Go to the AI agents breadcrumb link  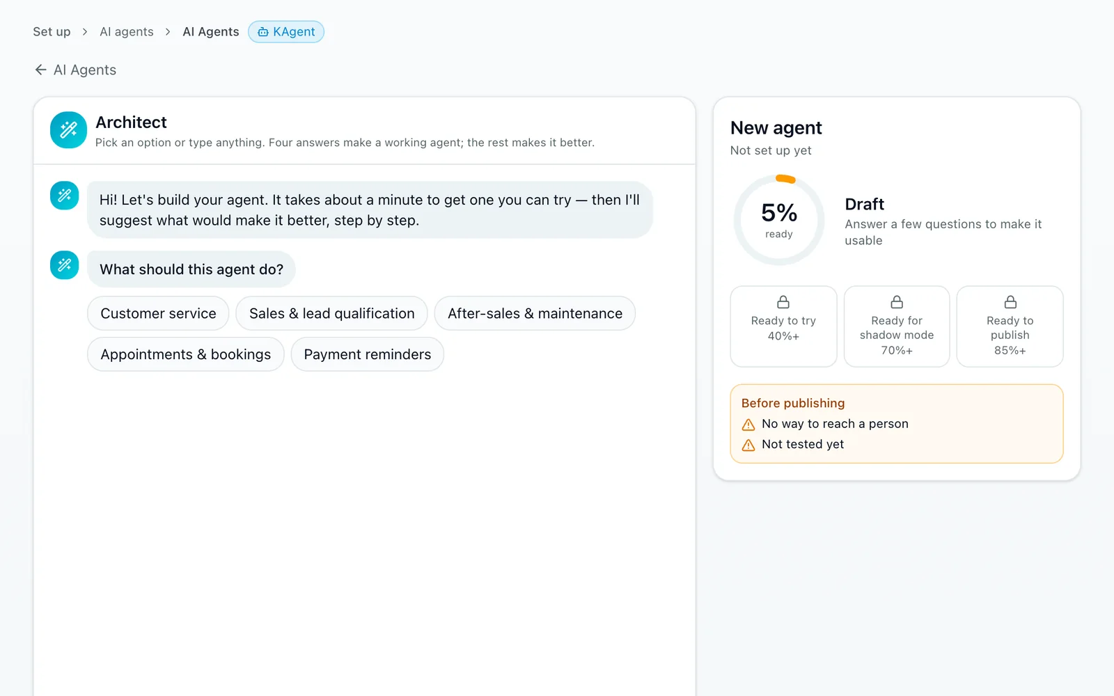(127, 32)
